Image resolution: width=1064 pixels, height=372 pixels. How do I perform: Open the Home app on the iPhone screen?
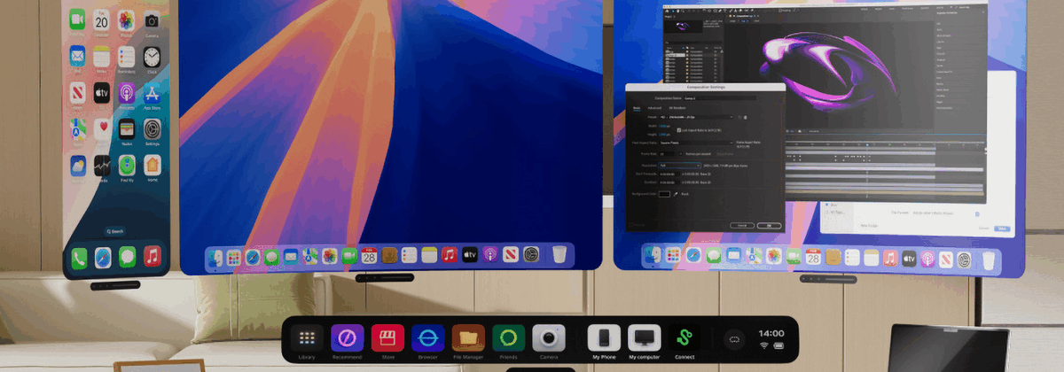coord(152,165)
